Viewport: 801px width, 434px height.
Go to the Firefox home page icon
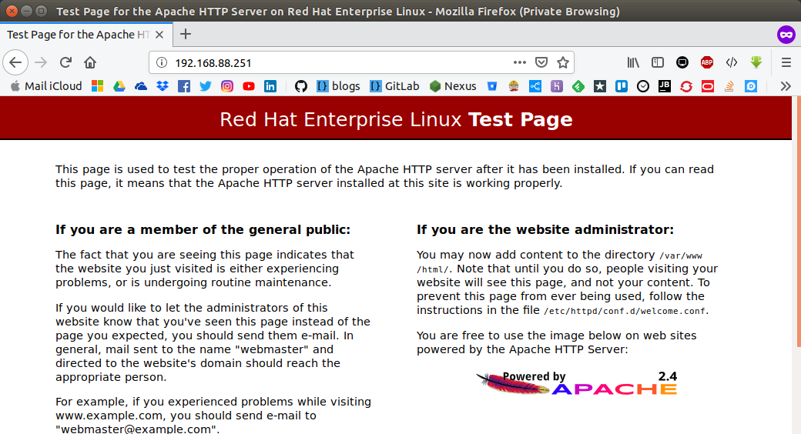tap(90, 62)
